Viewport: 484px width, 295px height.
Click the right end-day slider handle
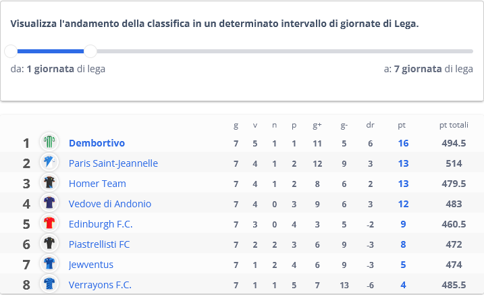click(x=90, y=51)
